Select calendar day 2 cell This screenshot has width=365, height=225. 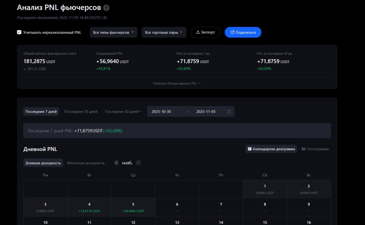[309, 189]
